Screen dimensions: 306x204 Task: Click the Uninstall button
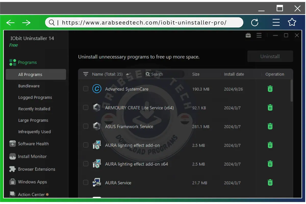pyautogui.click(x=270, y=56)
